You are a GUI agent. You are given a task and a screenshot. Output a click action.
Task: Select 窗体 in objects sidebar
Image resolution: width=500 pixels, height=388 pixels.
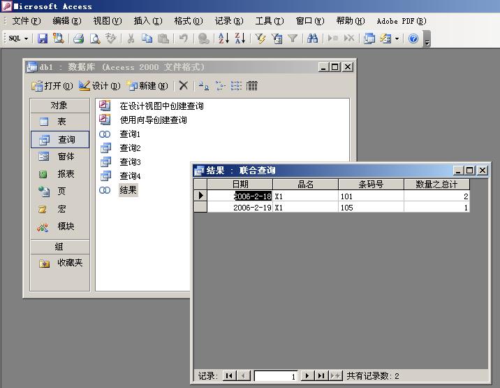click(x=60, y=157)
